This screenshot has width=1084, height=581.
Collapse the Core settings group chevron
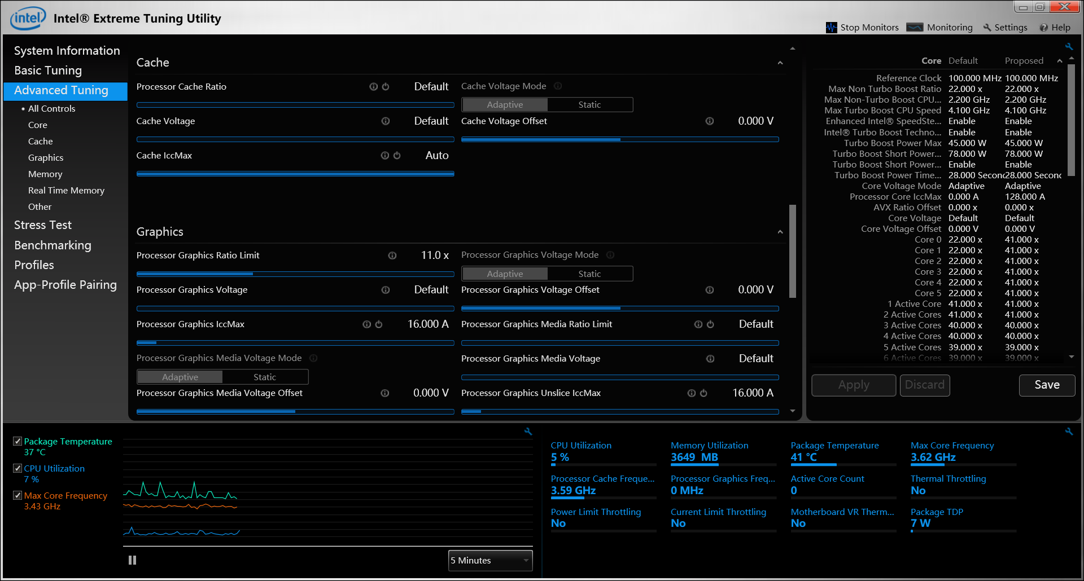[1060, 61]
